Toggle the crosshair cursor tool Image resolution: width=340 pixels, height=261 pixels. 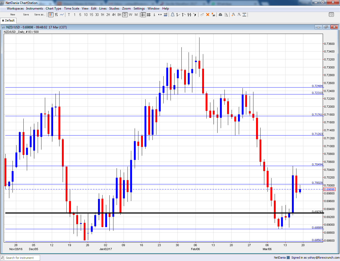coord(143,15)
